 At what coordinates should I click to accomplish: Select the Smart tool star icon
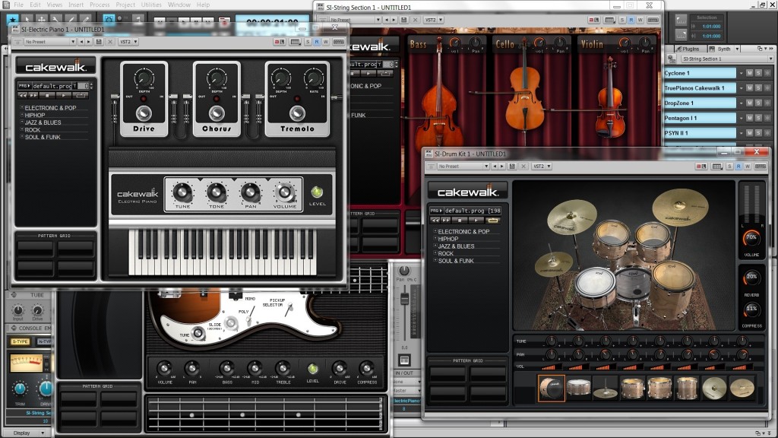pos(12,20)
